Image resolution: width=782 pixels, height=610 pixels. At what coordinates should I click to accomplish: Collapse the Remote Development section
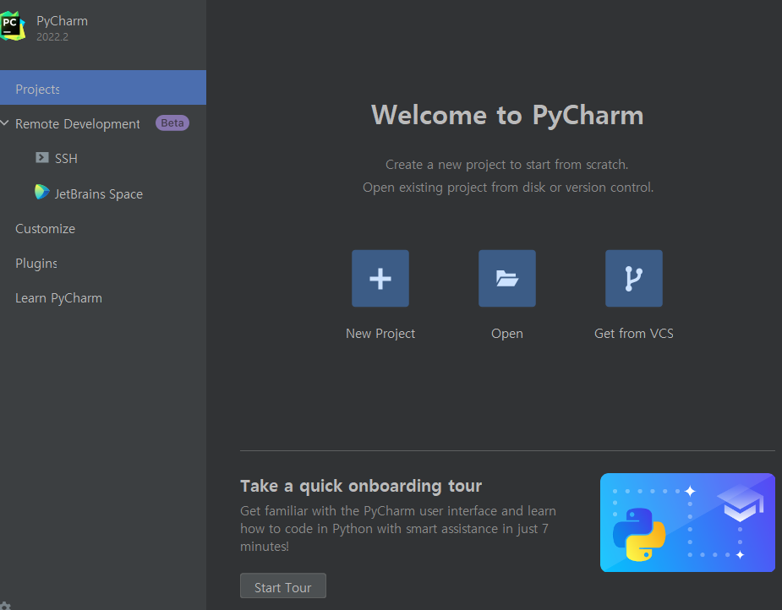(x=5, y=123)
